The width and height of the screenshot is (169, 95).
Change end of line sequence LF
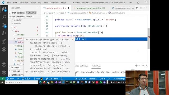click(109, 79)
